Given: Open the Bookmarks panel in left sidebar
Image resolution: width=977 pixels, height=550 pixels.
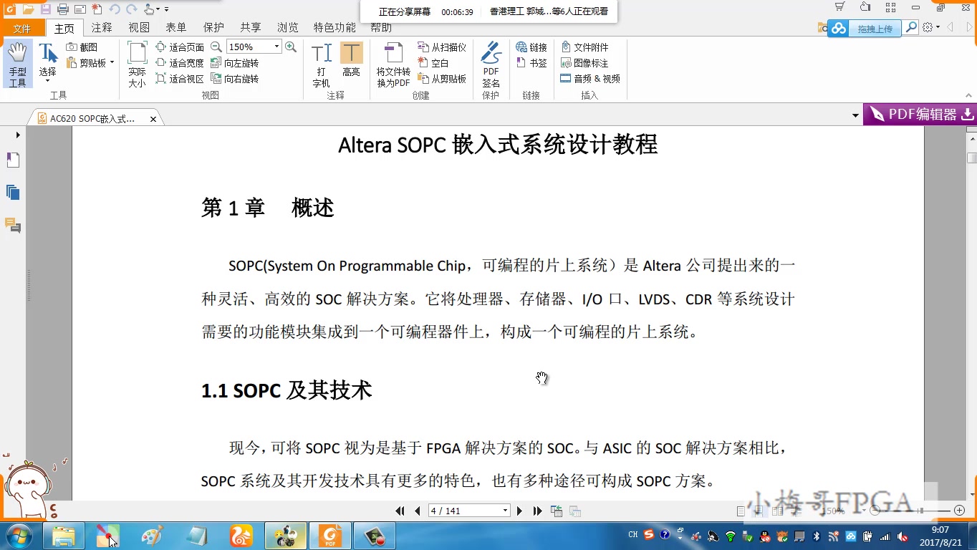Looking at the screenshot, I should [x=13, y=160].
